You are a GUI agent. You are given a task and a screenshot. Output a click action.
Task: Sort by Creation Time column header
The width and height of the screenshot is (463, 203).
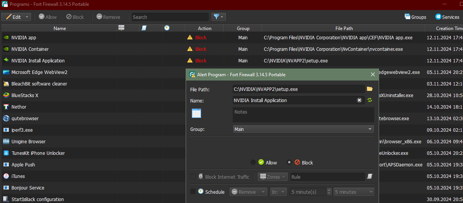[x=444, y=28]
